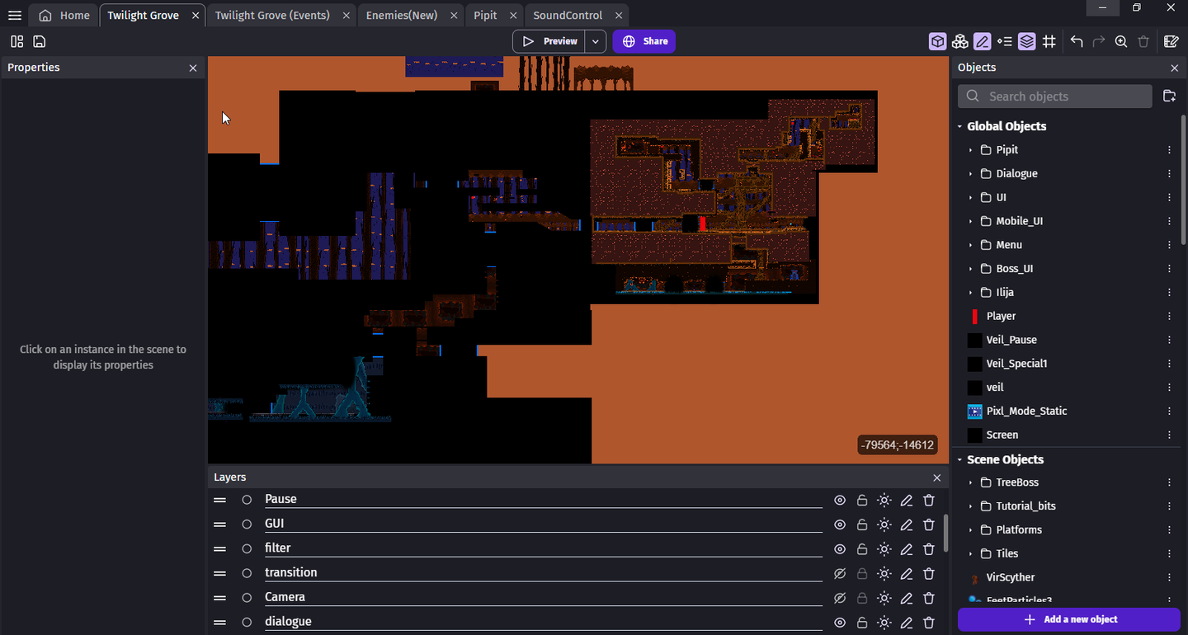Open more options for Player object
This screenshot has width=1188, height=635.
coord(1169,316)
